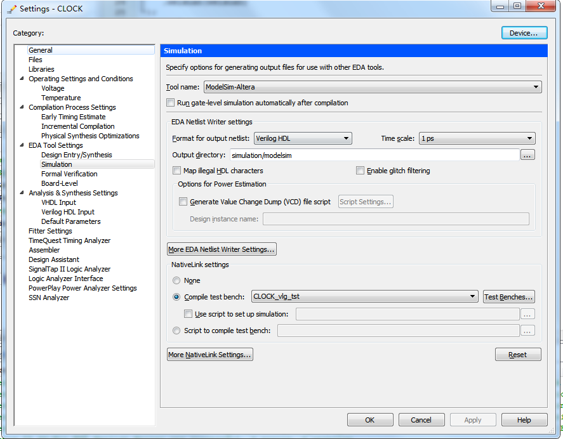Close the Settings dialog window
This screenshot has height=439, width=563.
(541, 6)
